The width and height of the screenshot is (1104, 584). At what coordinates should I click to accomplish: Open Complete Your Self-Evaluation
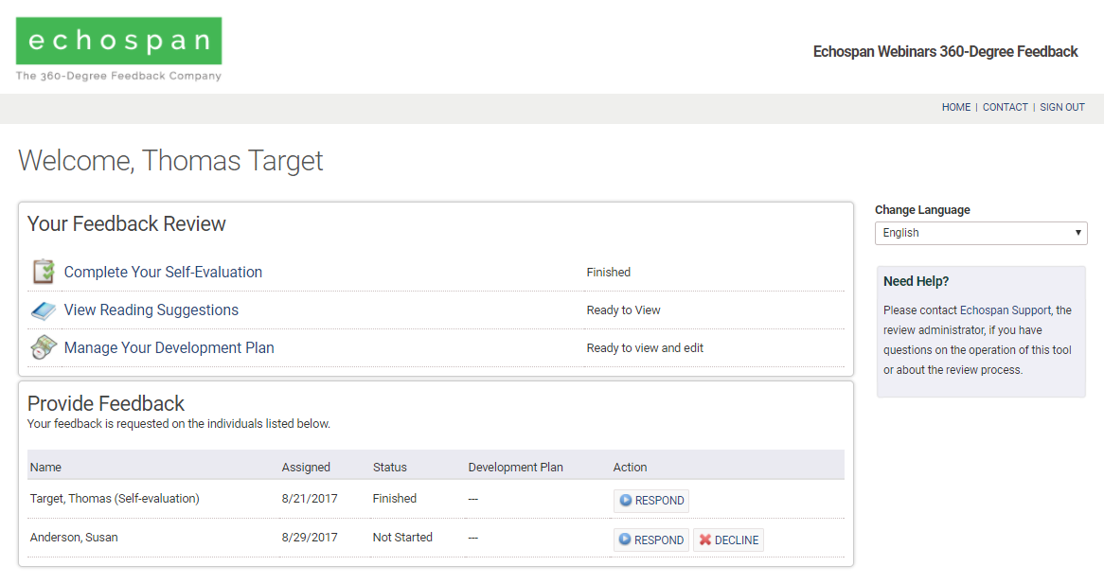(x=163, y=273)
